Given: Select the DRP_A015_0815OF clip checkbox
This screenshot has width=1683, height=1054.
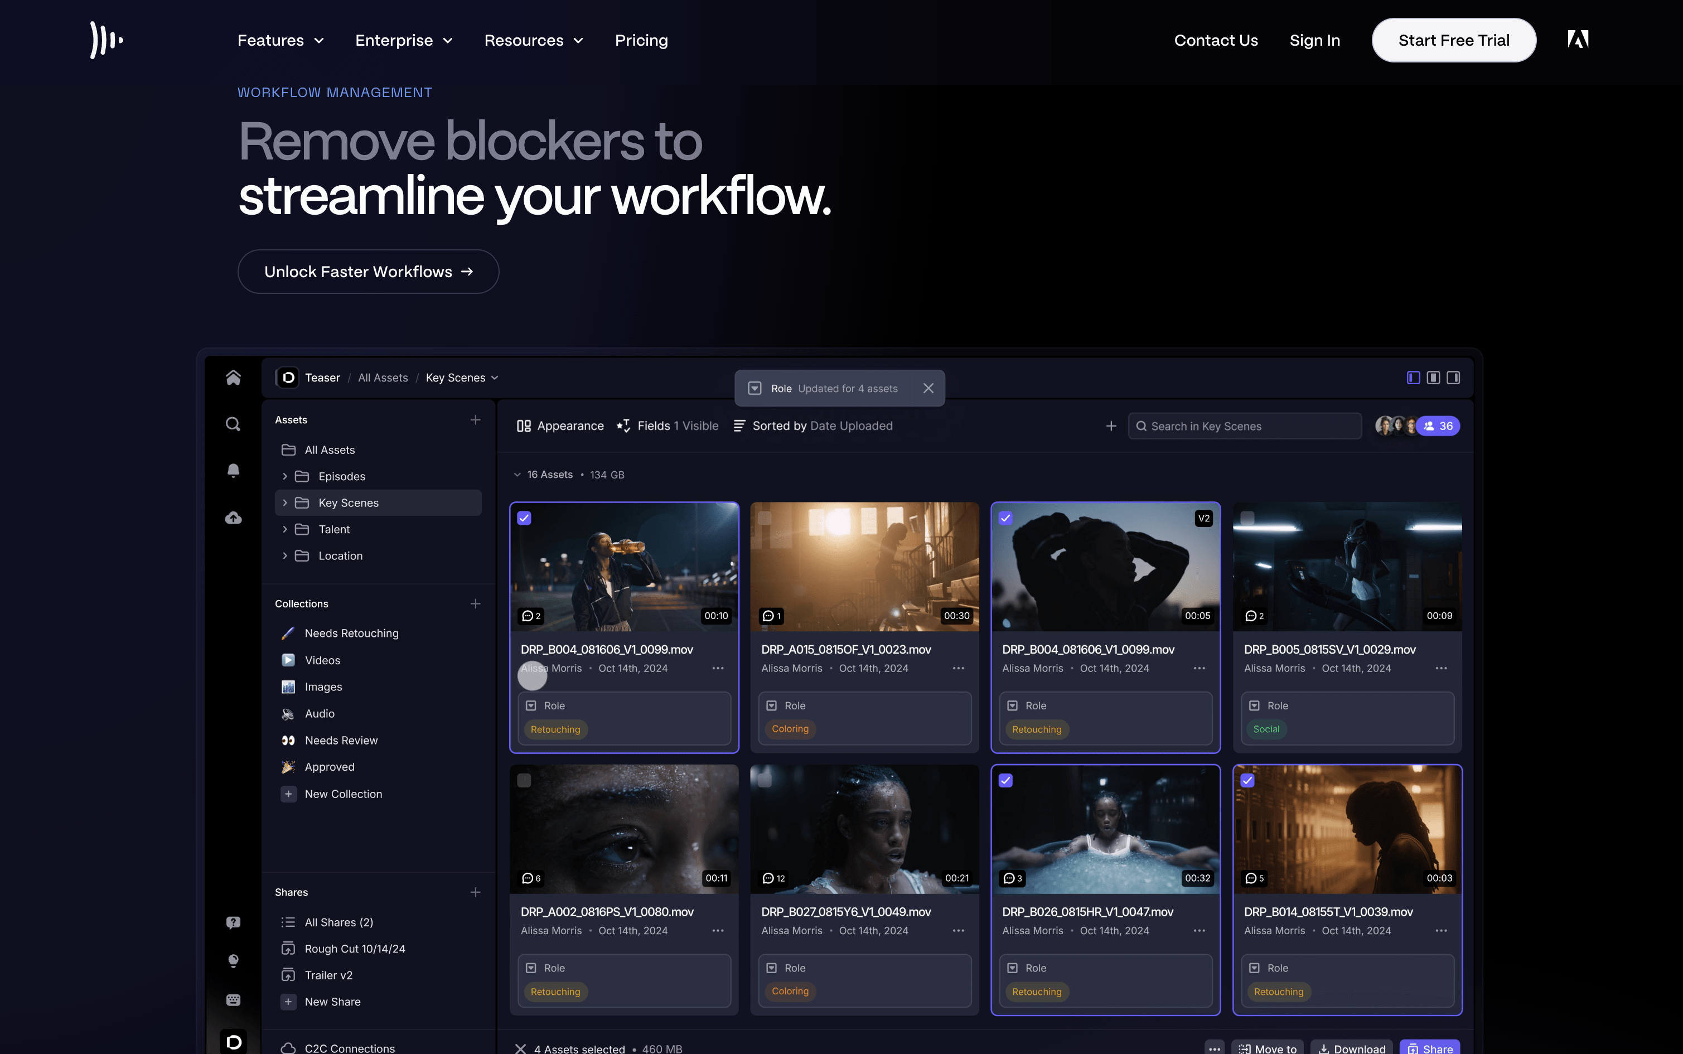Looking at the screenshot, I should pyautogui.click(x=765, y=518).
